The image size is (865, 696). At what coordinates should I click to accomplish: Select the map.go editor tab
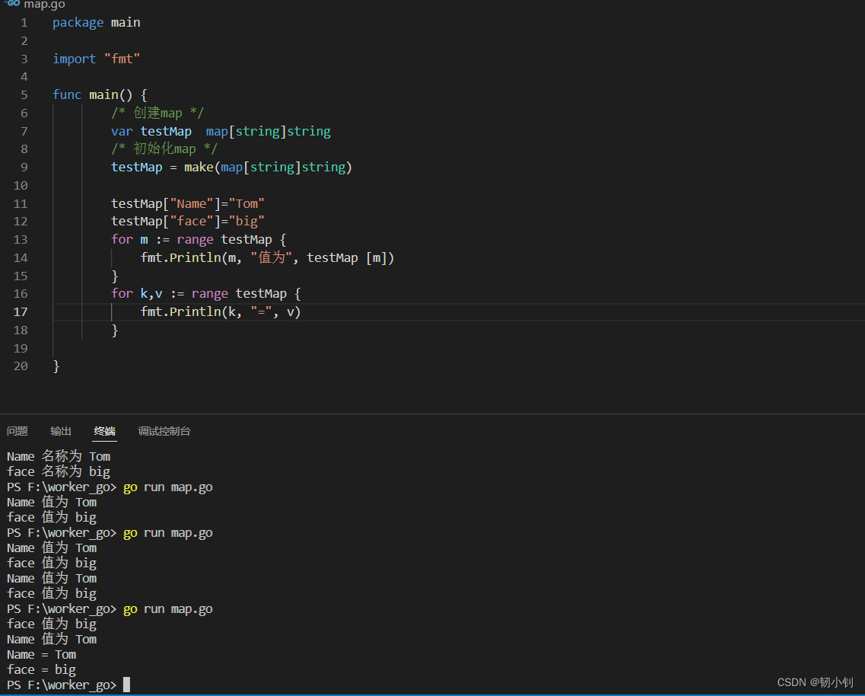pyautogui.click(x=44, y=5)
